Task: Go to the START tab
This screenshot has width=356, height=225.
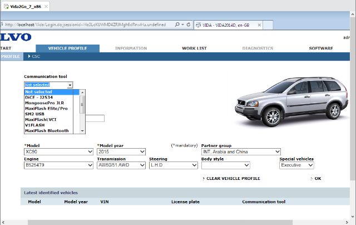Action: [6, 48]
